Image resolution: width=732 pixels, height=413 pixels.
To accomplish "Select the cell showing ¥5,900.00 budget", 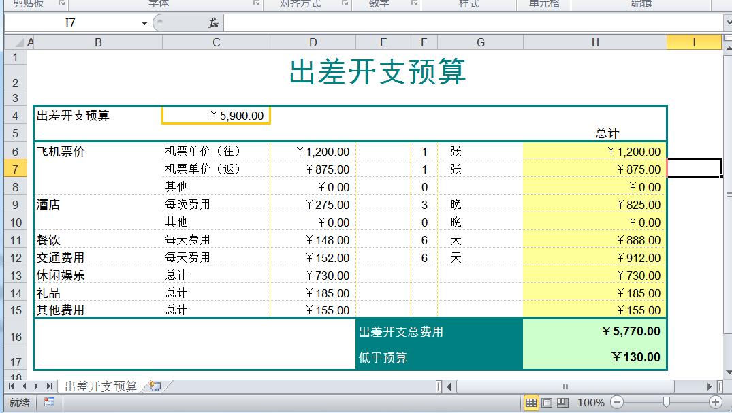I will 216,116.
